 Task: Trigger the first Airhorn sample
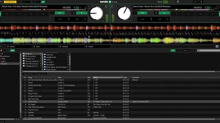[x=19, y=46]
